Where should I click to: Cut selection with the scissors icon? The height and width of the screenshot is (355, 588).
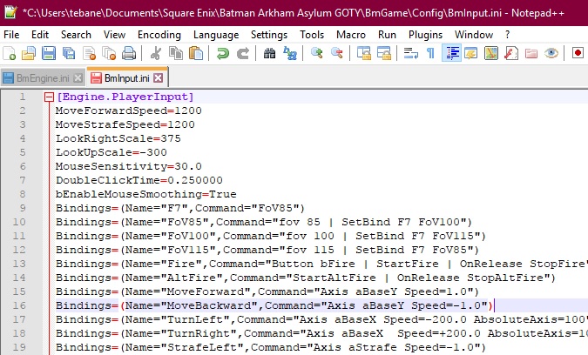click(x=156, y=53)
